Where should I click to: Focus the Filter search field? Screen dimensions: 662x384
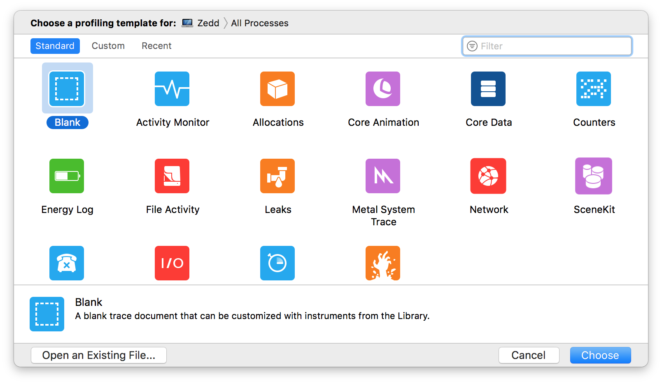click(x=547, y=46)
